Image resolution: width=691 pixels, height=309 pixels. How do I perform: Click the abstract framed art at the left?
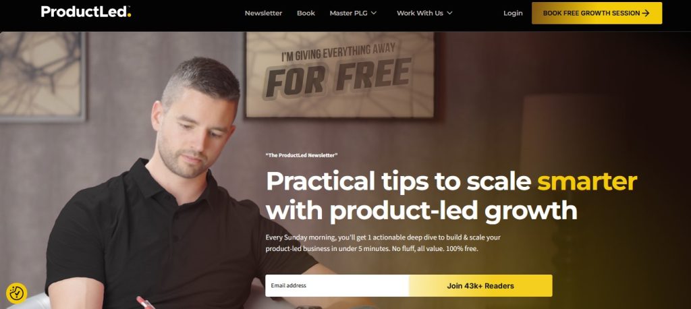click(43, 76)
